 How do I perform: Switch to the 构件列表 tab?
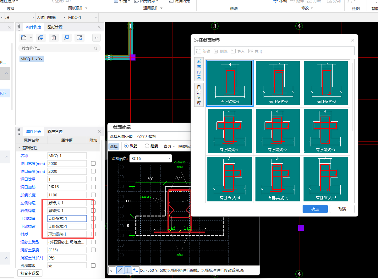[34, 27]
